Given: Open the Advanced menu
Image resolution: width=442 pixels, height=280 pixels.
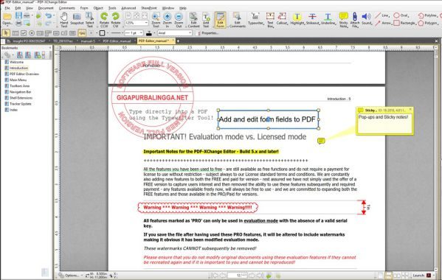Looking at the screenshot, I should [x=128, y=8].
